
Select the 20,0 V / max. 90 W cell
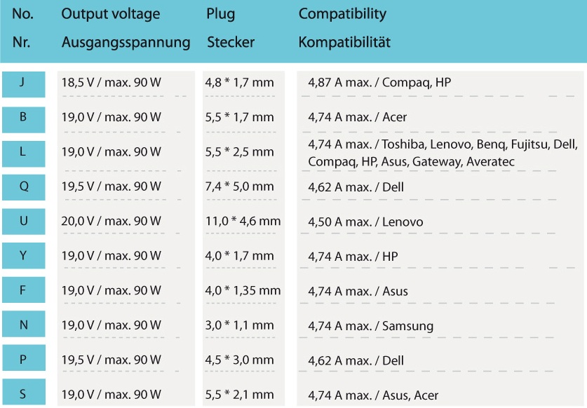[x=112, y=222]
